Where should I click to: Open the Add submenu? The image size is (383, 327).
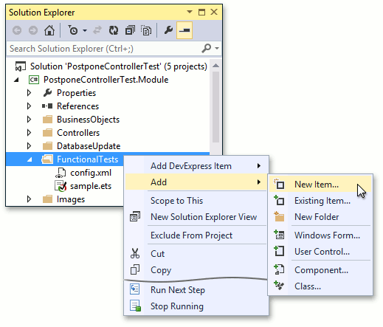(196, 182)
